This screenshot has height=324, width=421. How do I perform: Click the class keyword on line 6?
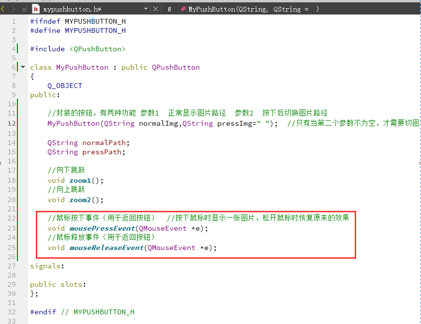coord(41,67)
